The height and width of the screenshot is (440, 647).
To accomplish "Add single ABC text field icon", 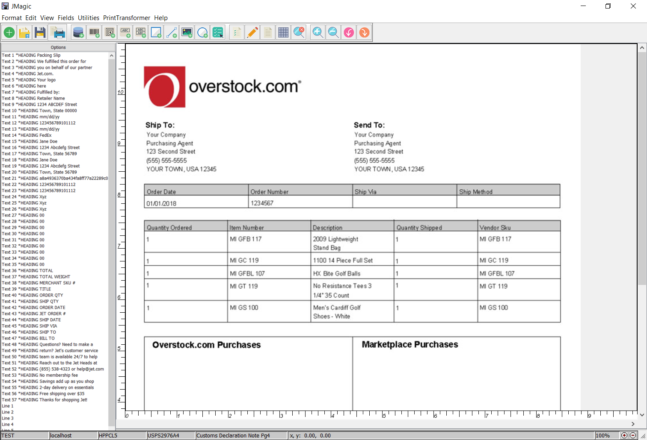I will point(125,32).
